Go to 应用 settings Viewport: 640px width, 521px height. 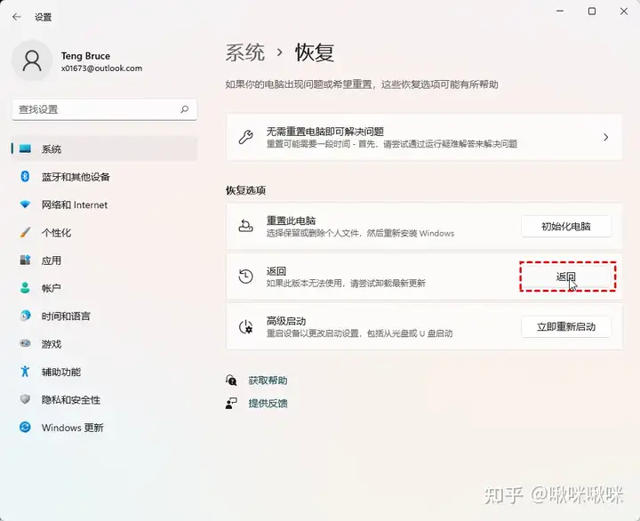(x=104, y=260)
